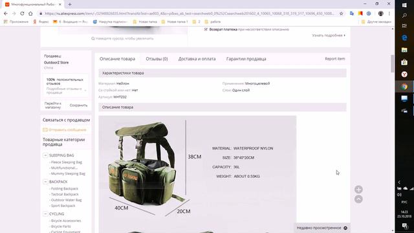The image size is (414, 233).
Task: Open the user profile avatar icon
Action: [381, 14]
